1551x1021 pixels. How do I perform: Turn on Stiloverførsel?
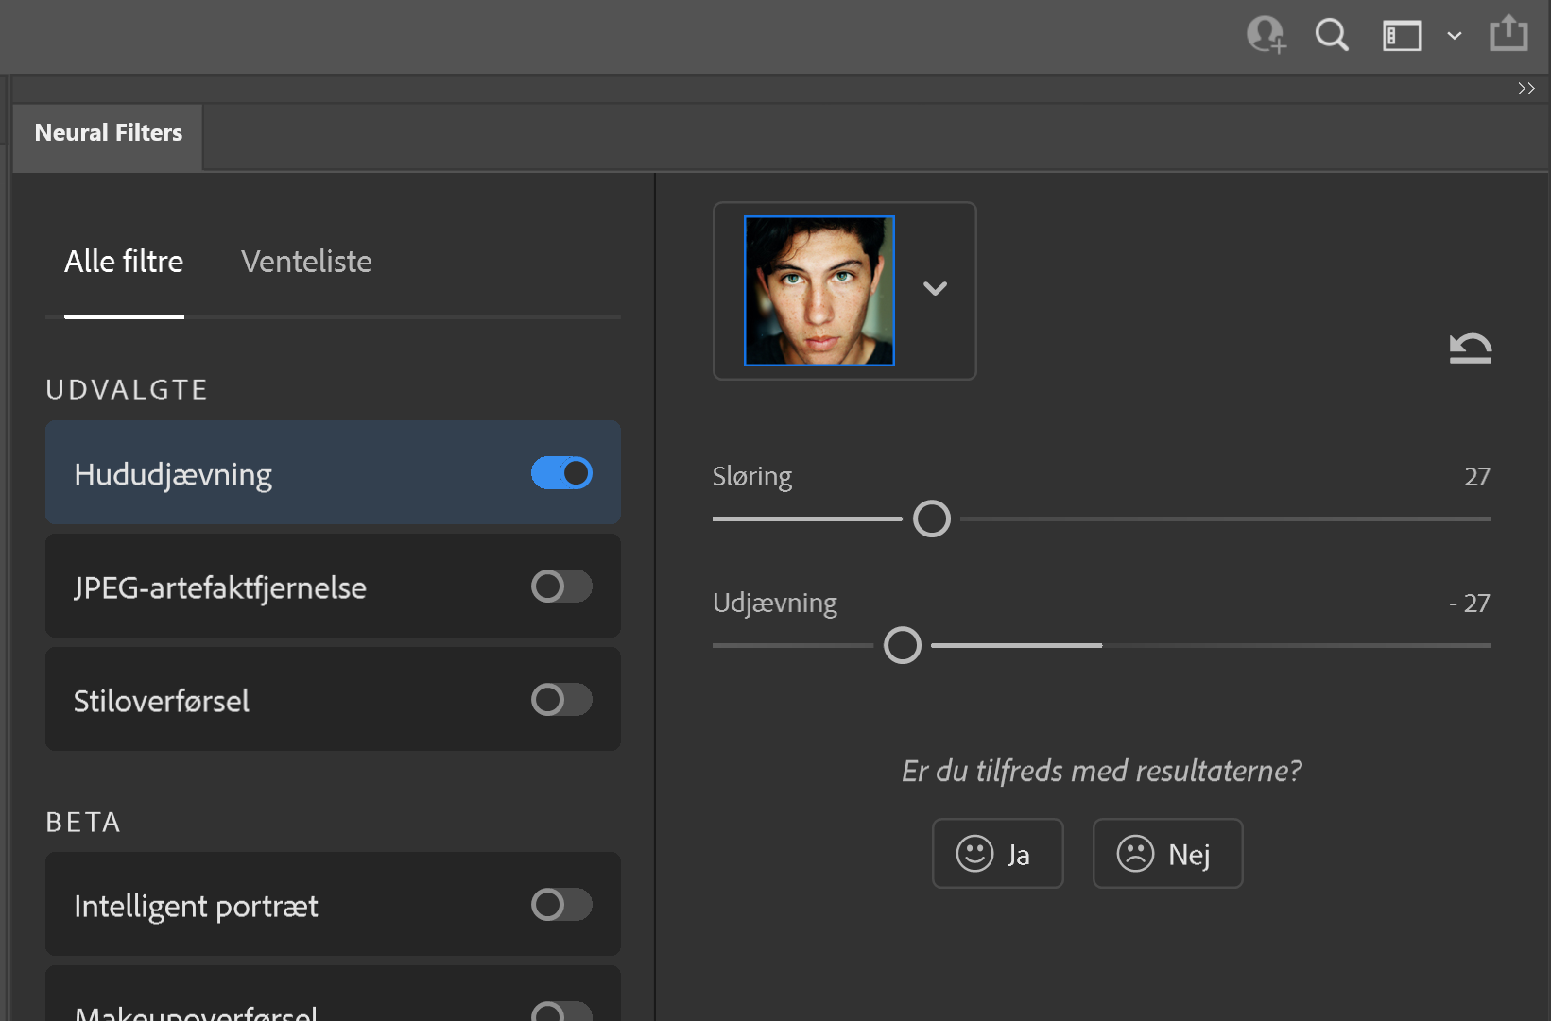click(x=561, y=699)
